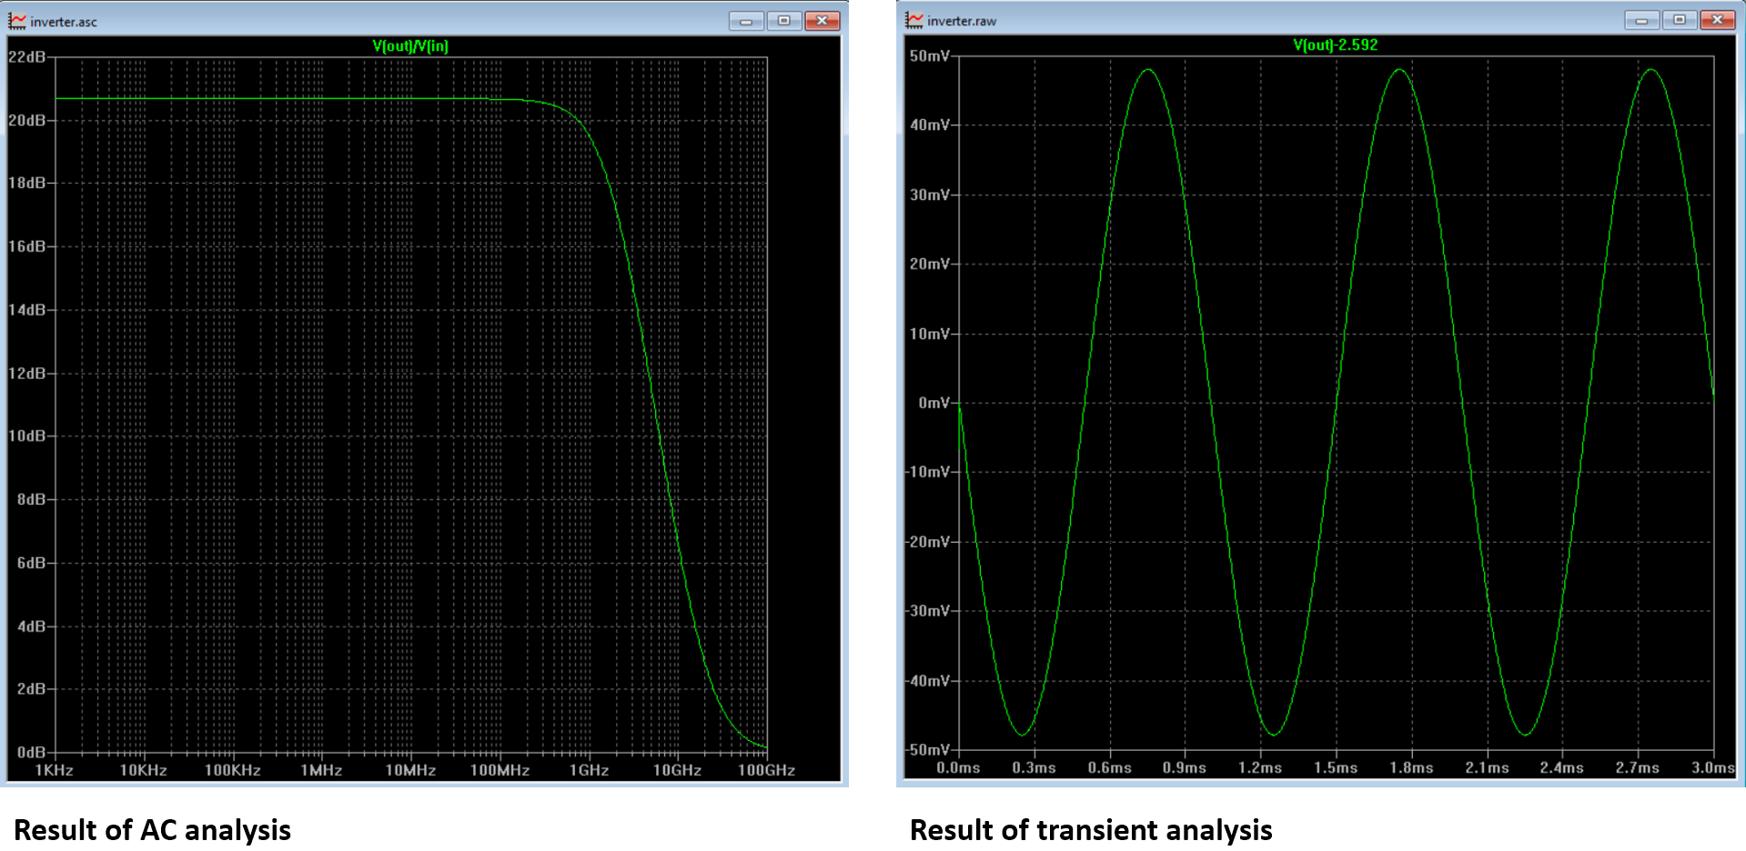Click the 2.7ms time axis label

coord(1638,767)
